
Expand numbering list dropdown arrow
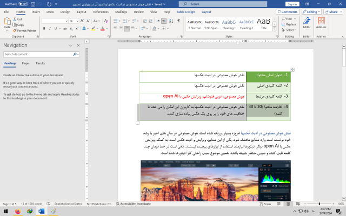129,21
